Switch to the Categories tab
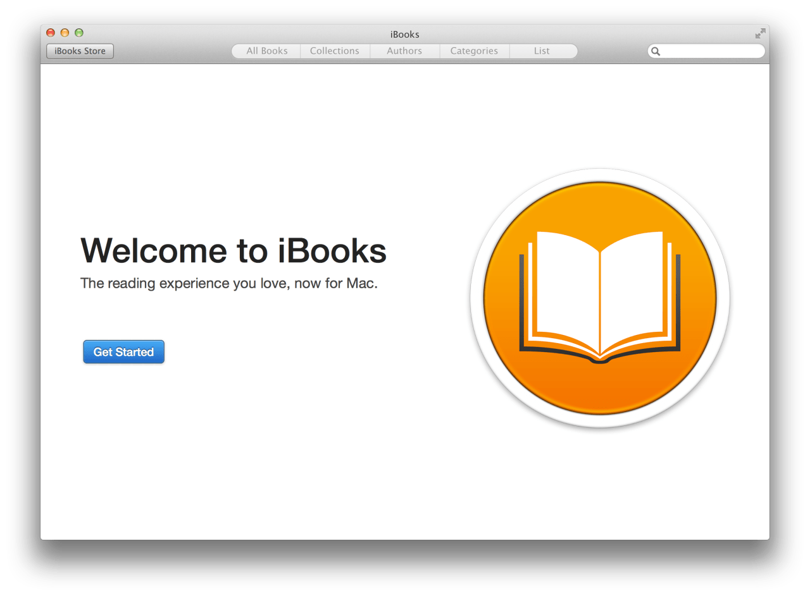Image resolution: width=810 pixels, height=596 pixels. point(474,51)
